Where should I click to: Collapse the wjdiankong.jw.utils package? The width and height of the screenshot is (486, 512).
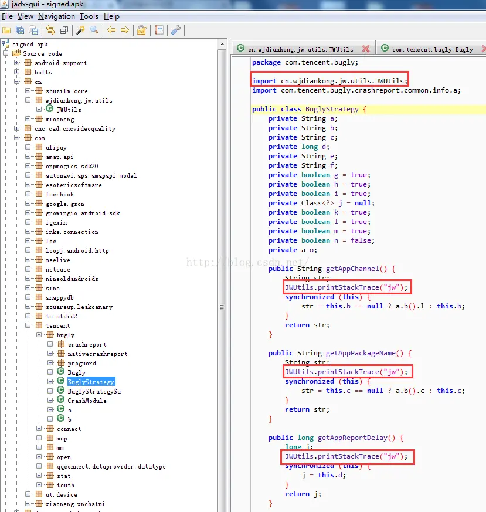28,100
